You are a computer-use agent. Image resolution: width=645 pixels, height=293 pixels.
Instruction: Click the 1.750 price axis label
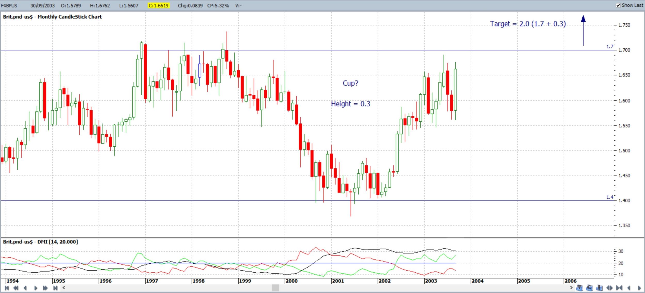tap(624, 25)
